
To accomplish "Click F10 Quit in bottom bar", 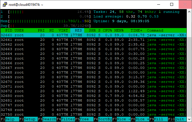I will click(177, 119).
